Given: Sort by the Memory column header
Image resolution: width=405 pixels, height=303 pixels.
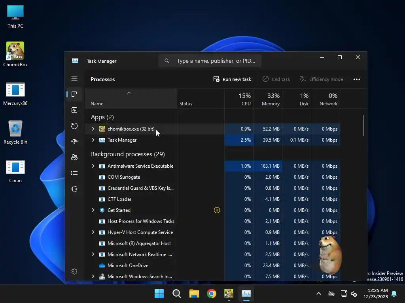Looking at the screenshot, I should [x=268, y=99].
